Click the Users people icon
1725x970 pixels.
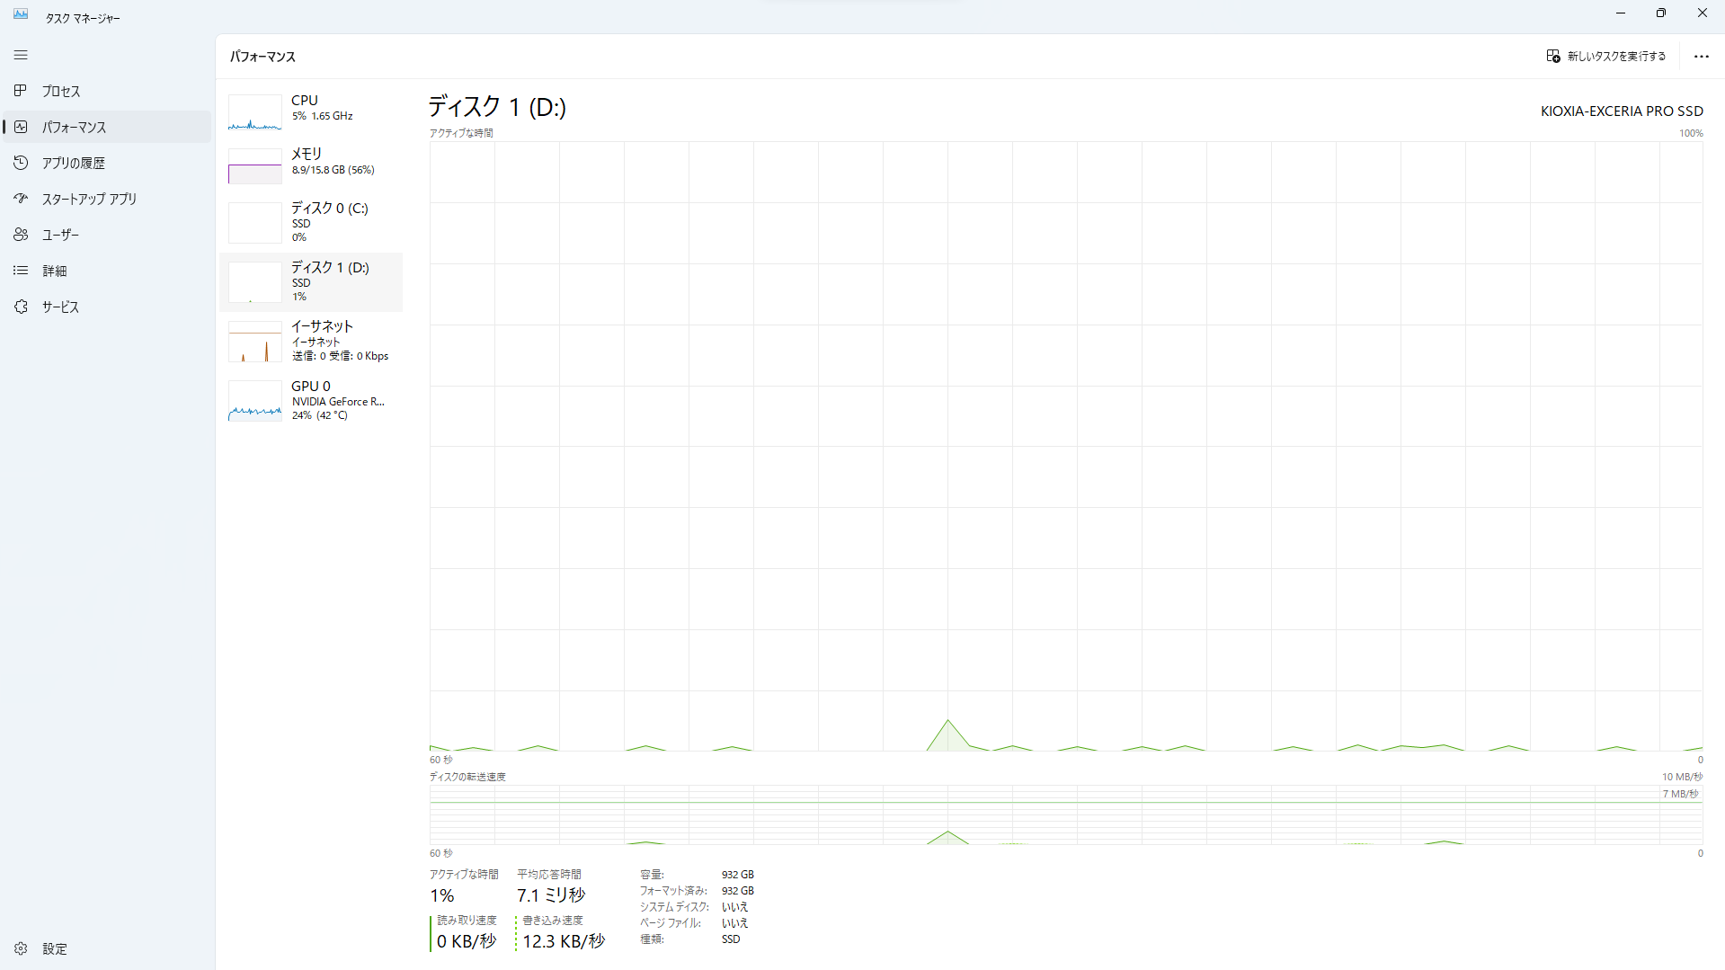tap(21, 235)
